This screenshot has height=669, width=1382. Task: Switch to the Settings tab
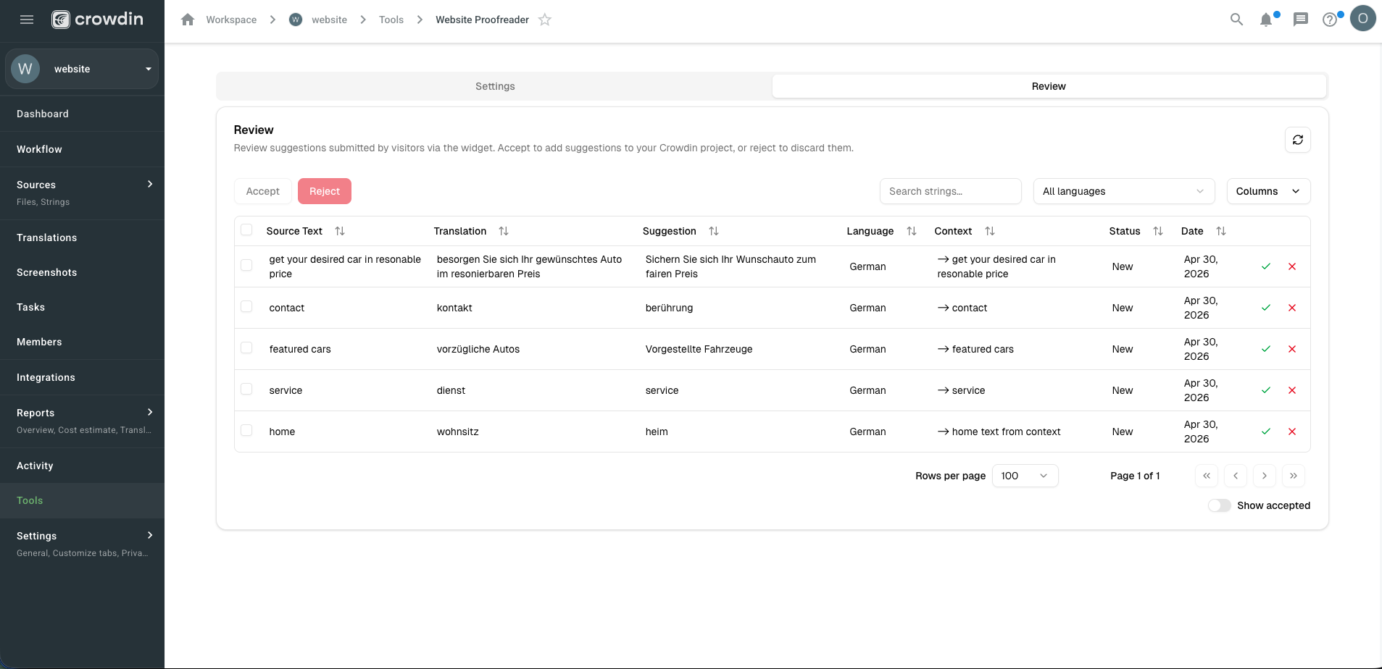(495, 86)
